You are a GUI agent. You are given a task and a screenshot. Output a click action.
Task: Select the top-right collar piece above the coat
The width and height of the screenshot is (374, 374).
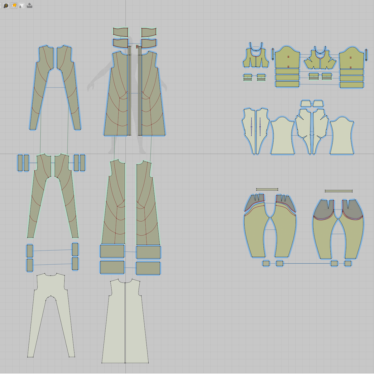148,32
